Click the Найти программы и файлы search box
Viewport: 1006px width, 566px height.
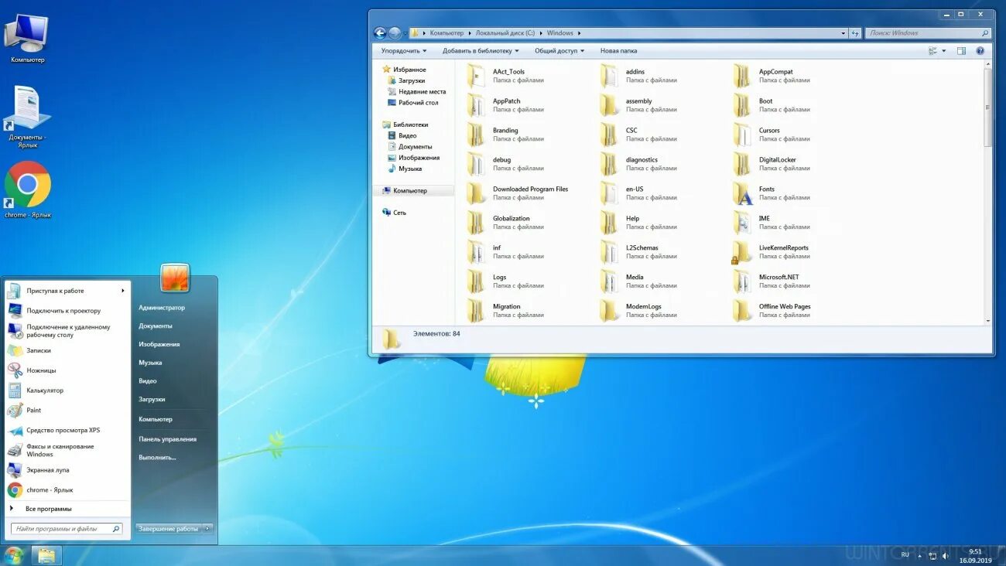67,529
